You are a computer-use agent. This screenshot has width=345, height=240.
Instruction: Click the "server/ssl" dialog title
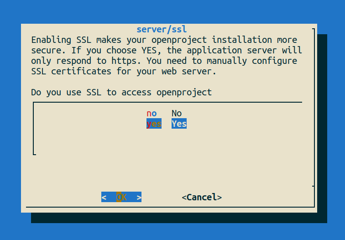pyautogui.click(x=162, y=29)
